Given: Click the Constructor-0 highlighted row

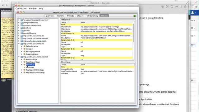Looking at the screenshot, I should pos(97,33).
